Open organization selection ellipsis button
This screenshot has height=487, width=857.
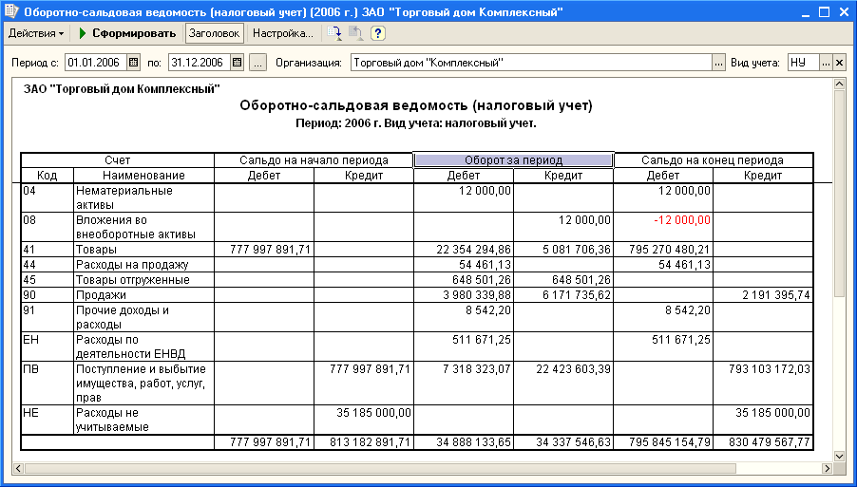[x=718, y=63]
